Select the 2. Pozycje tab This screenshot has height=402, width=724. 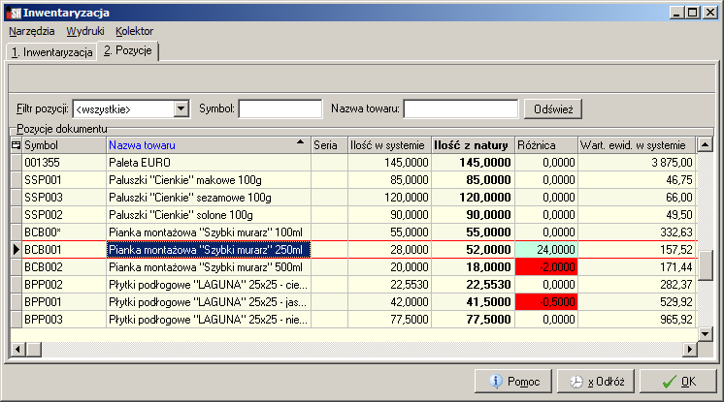[x=128, y=50]
